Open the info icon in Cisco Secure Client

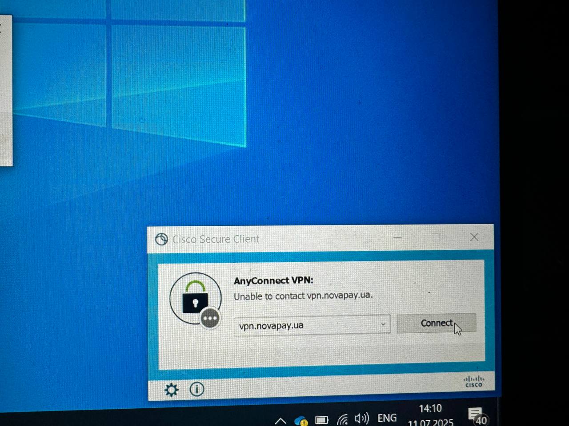(x=197, y=389)
